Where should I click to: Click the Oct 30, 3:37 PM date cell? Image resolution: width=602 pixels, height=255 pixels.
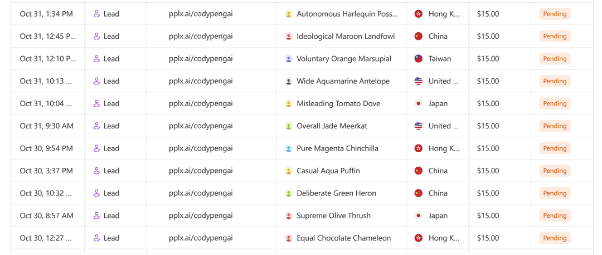(x=46, y=171)
